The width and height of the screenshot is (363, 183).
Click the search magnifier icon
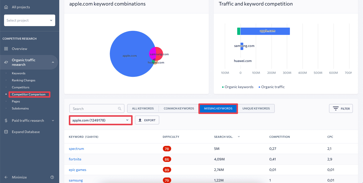119,109
